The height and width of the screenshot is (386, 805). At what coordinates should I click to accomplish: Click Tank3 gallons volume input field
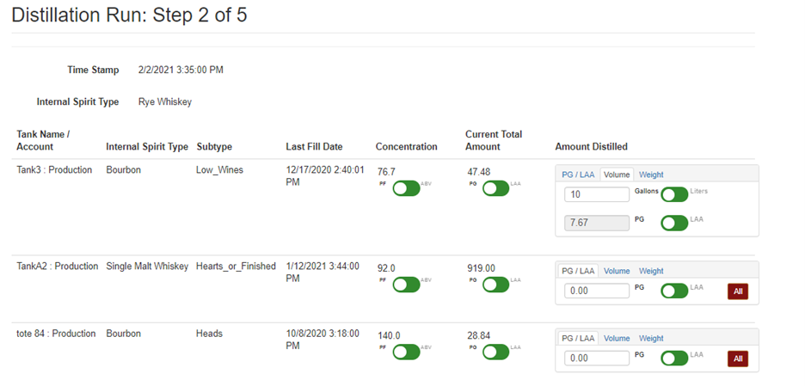(x=597, y=195)
